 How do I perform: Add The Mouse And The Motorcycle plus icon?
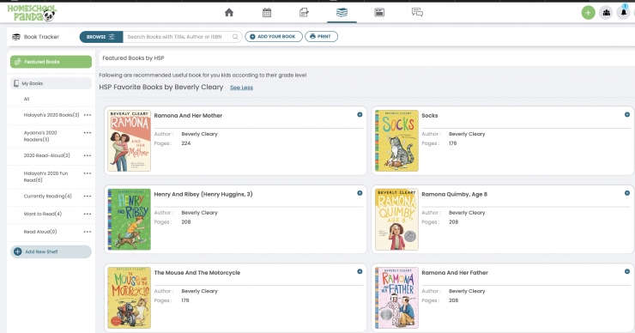[360, 271]
